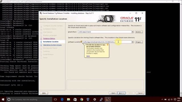Click the Finish step in sidebar
182x102 pixels.
(x=45, y=58)
